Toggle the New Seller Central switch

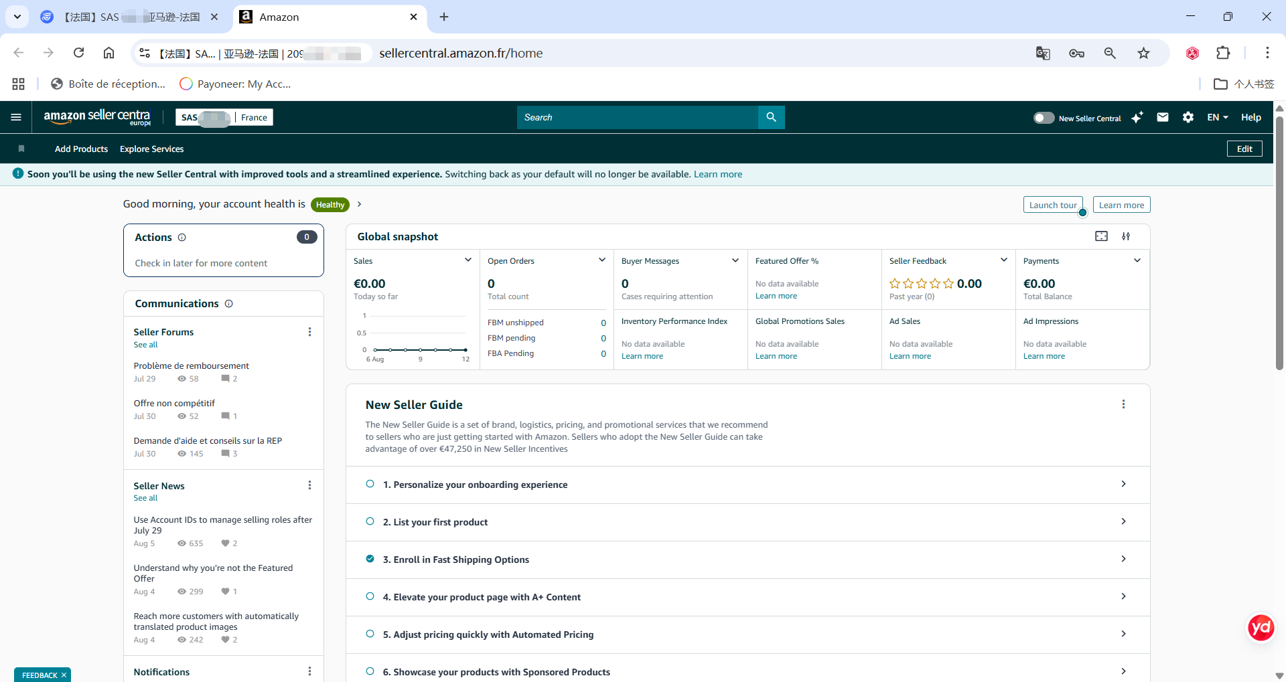[1044, 118]
